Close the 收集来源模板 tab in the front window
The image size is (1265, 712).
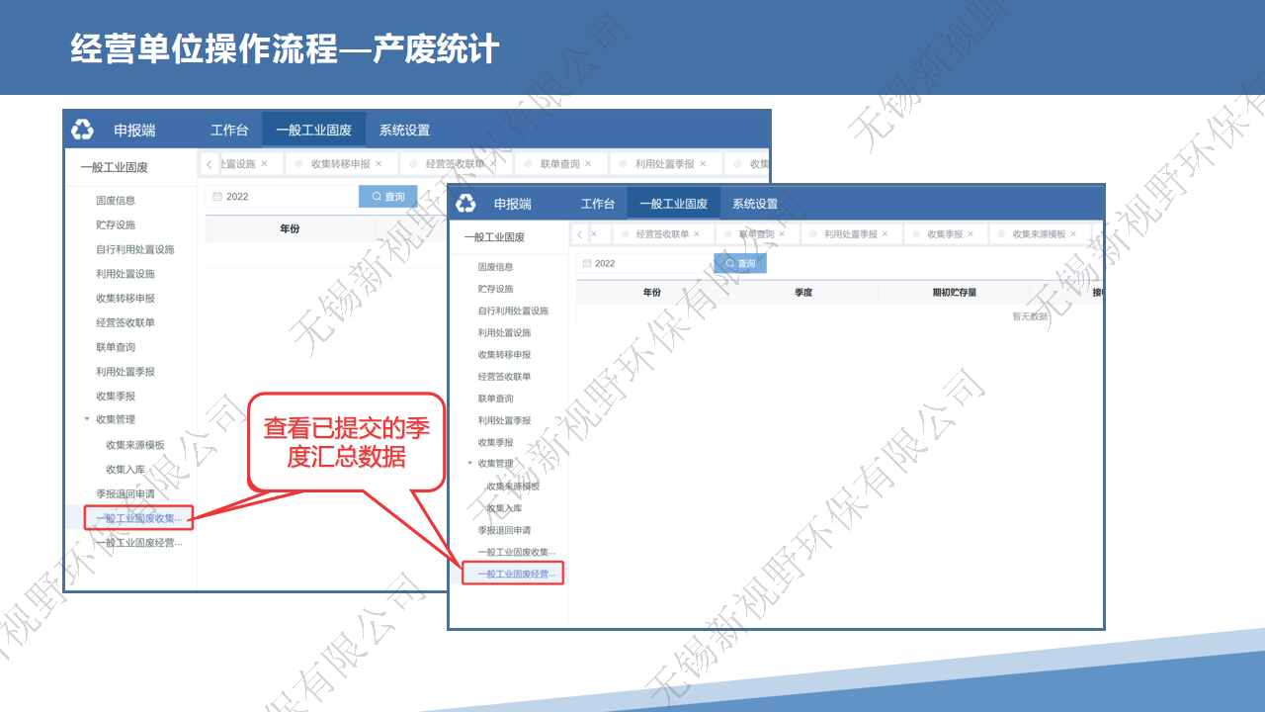coord(1073,234)
